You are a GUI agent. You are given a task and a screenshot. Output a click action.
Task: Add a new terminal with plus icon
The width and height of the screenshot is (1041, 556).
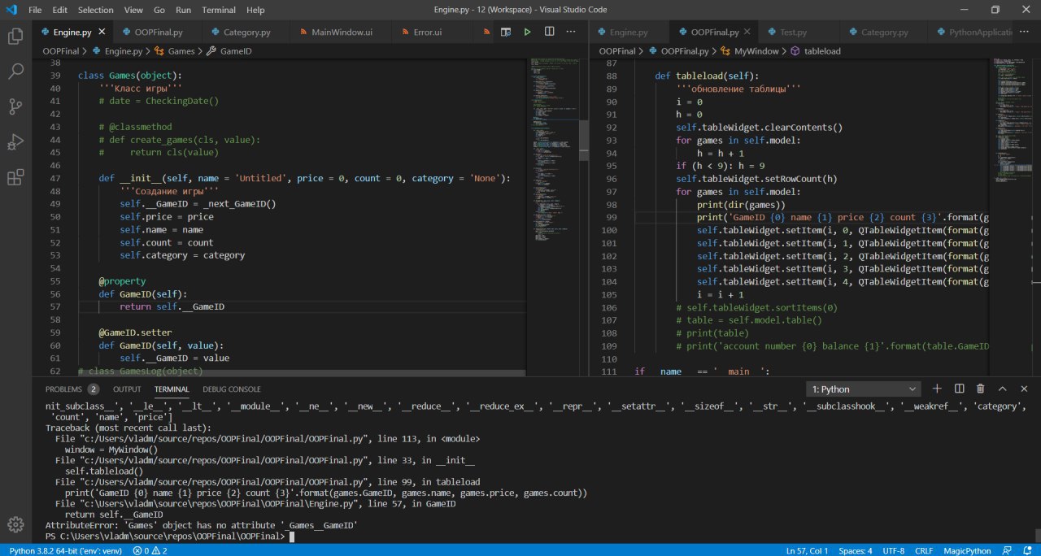click(937, 389)
